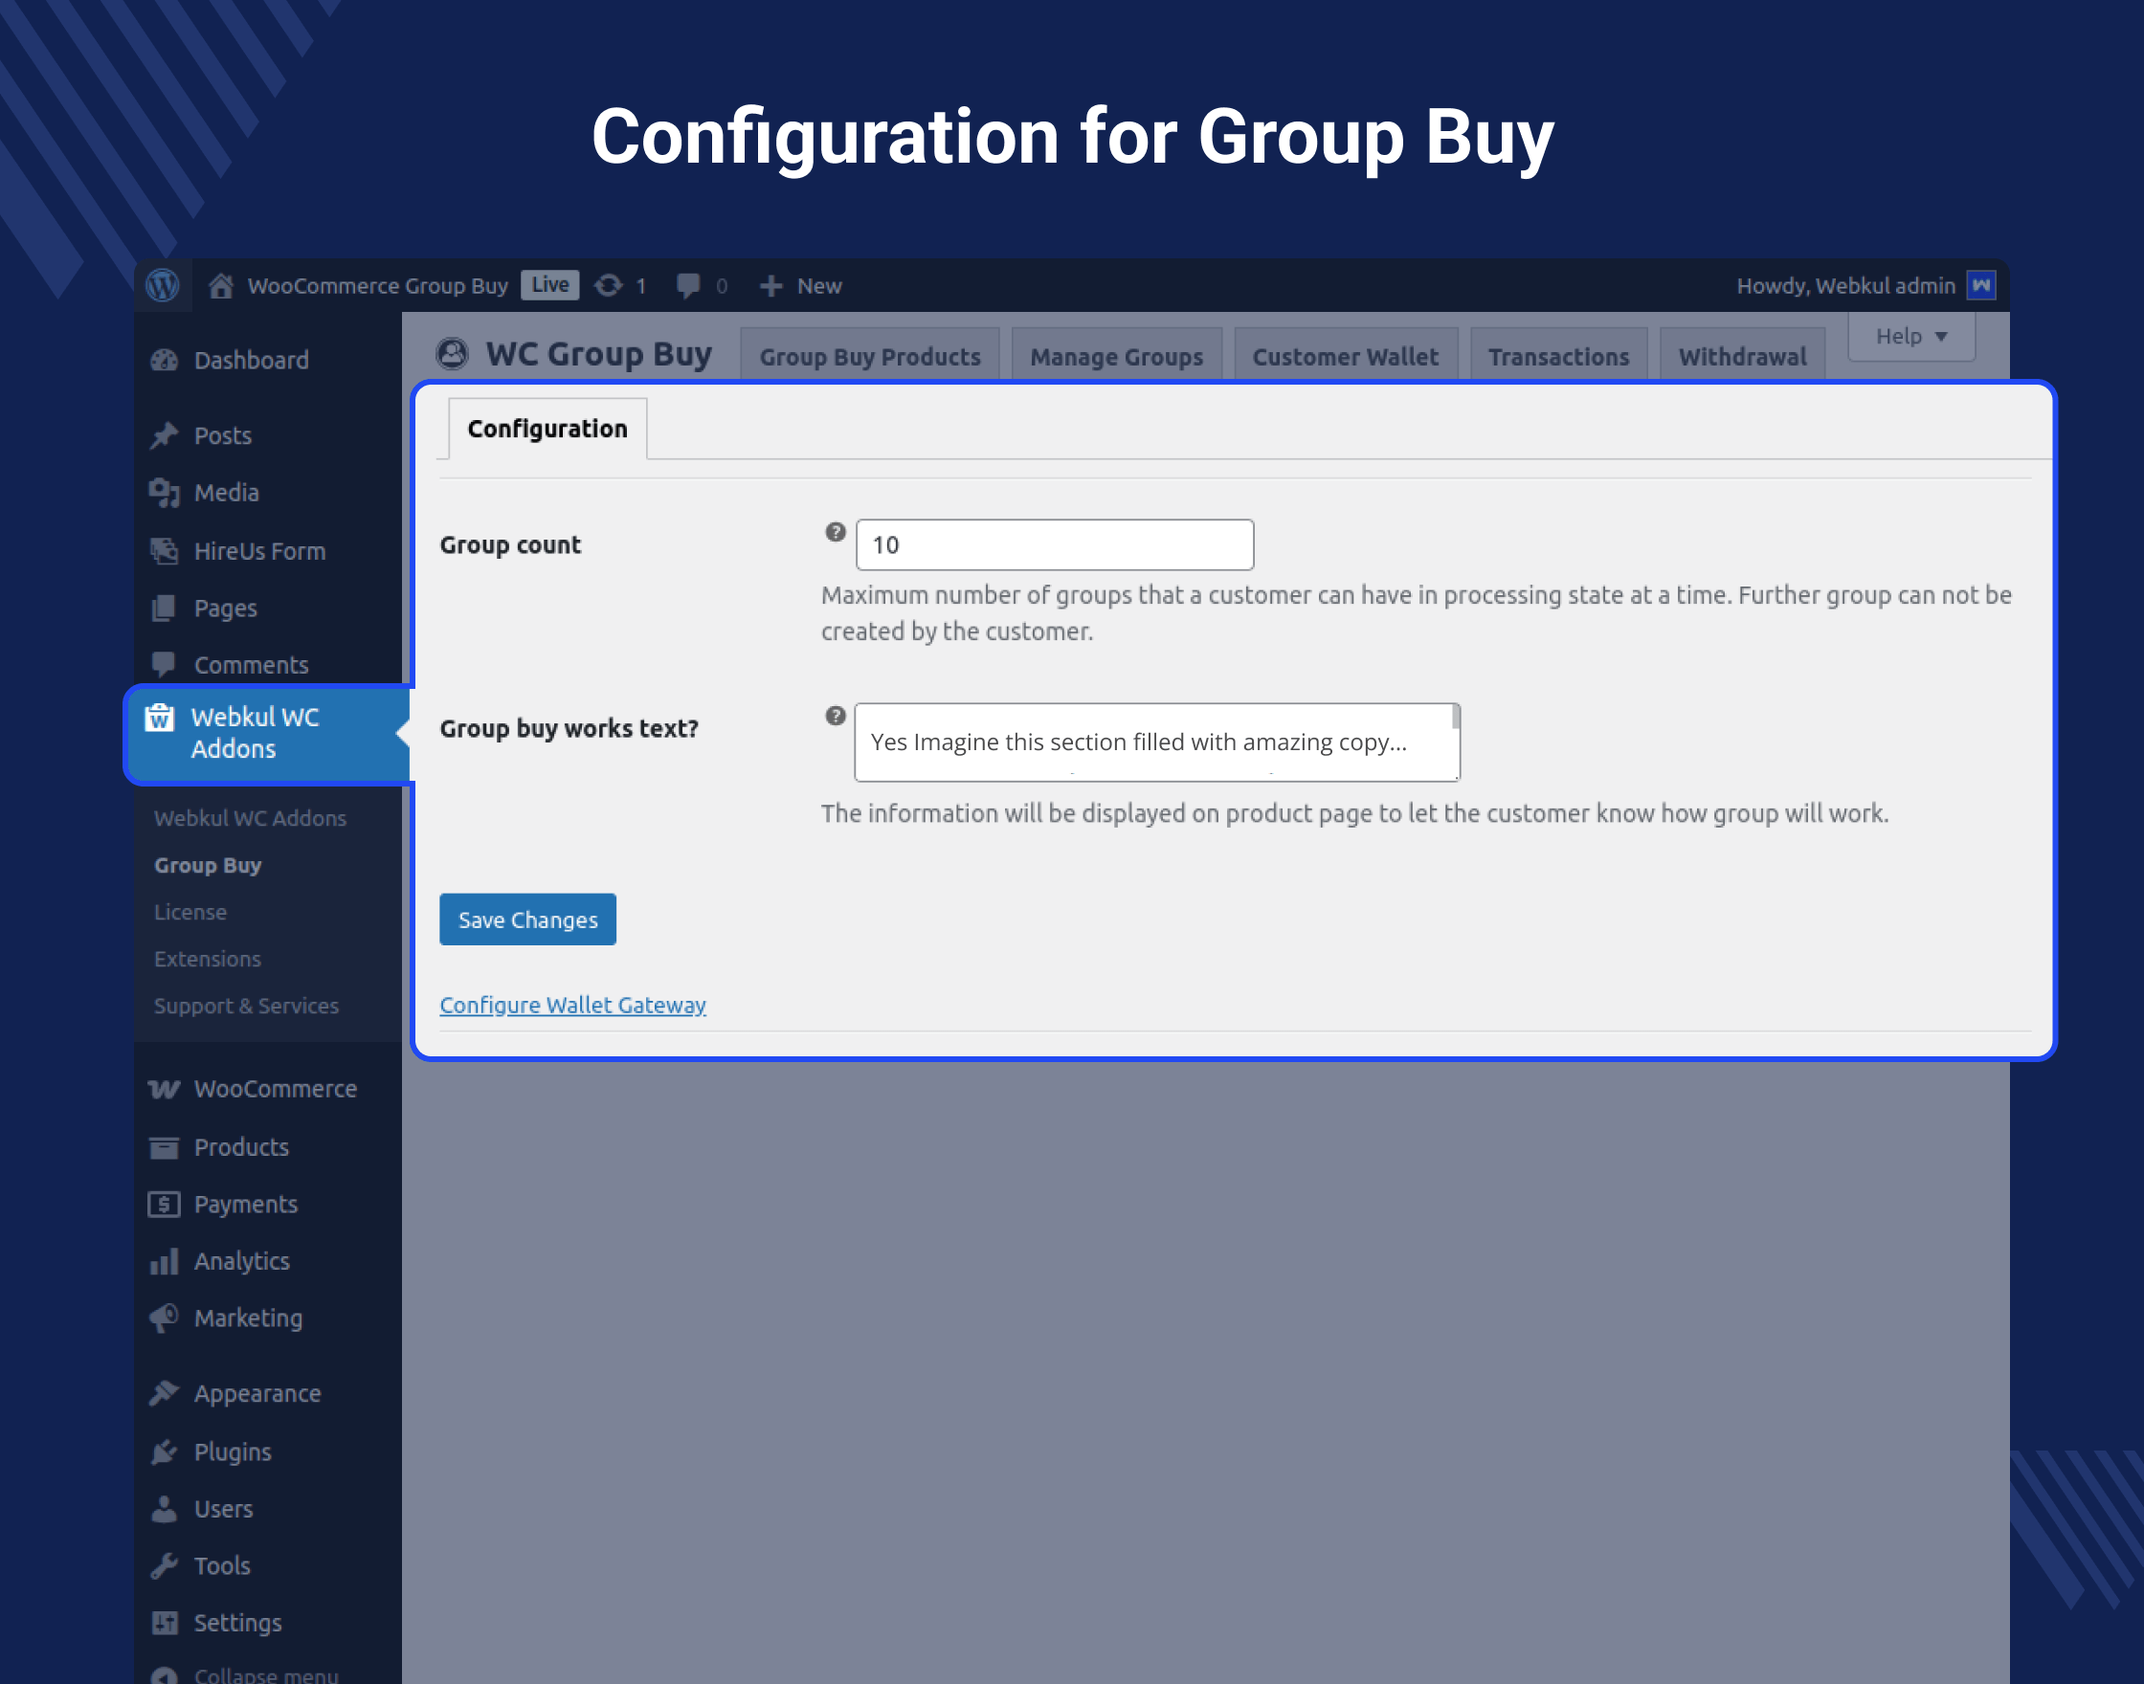
Task: Click the Users person icon
Action: (165, 1510)
